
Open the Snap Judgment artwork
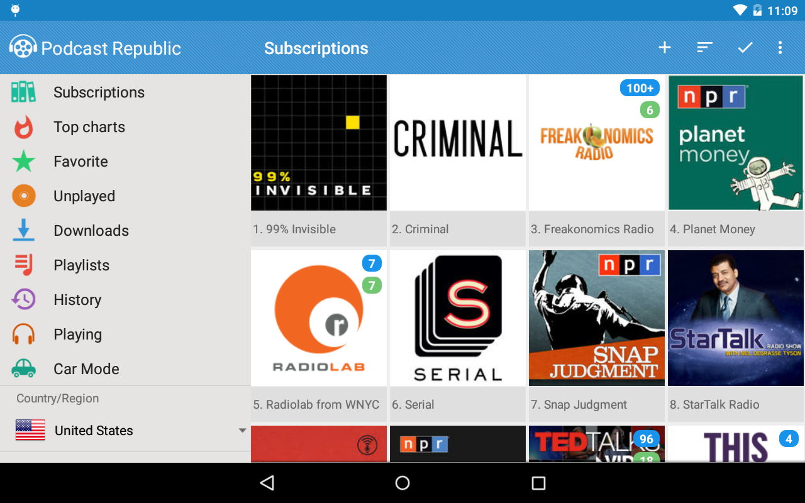click(x=597, y=318)
